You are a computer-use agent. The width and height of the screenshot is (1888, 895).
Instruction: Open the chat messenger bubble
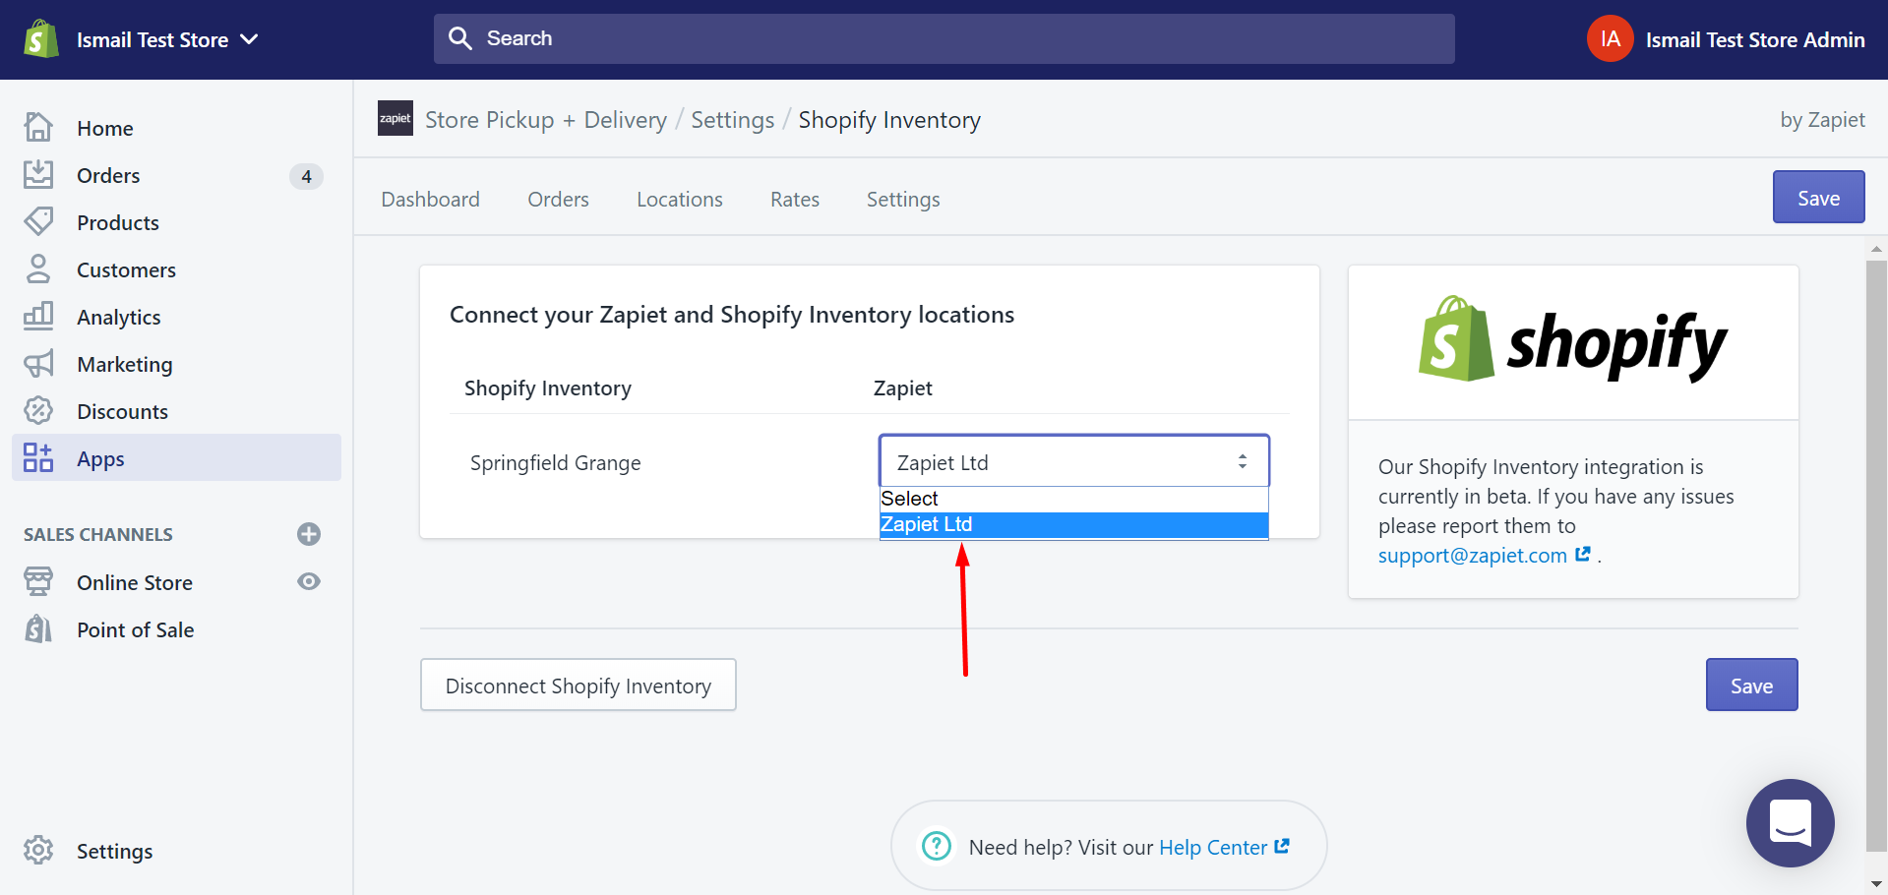[x=1790, y=823]
